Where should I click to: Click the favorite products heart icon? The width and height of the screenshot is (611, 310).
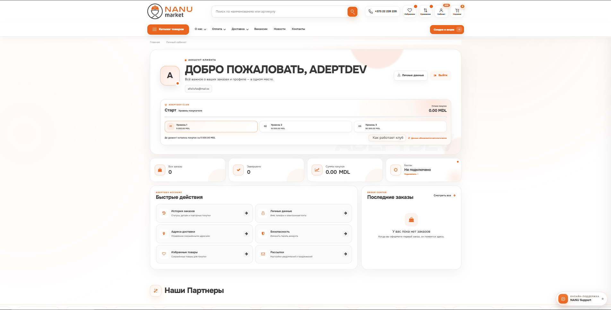tap(164, 254)
